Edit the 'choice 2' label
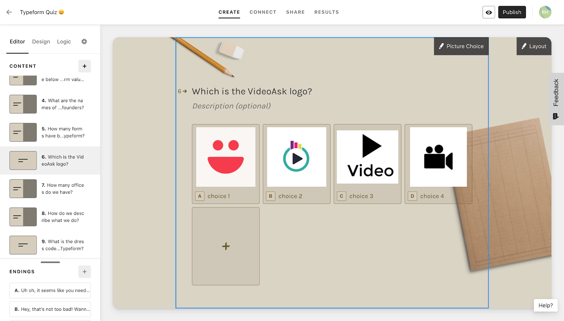This screenshot has height=321, width=564. click(x=290, y=196)
